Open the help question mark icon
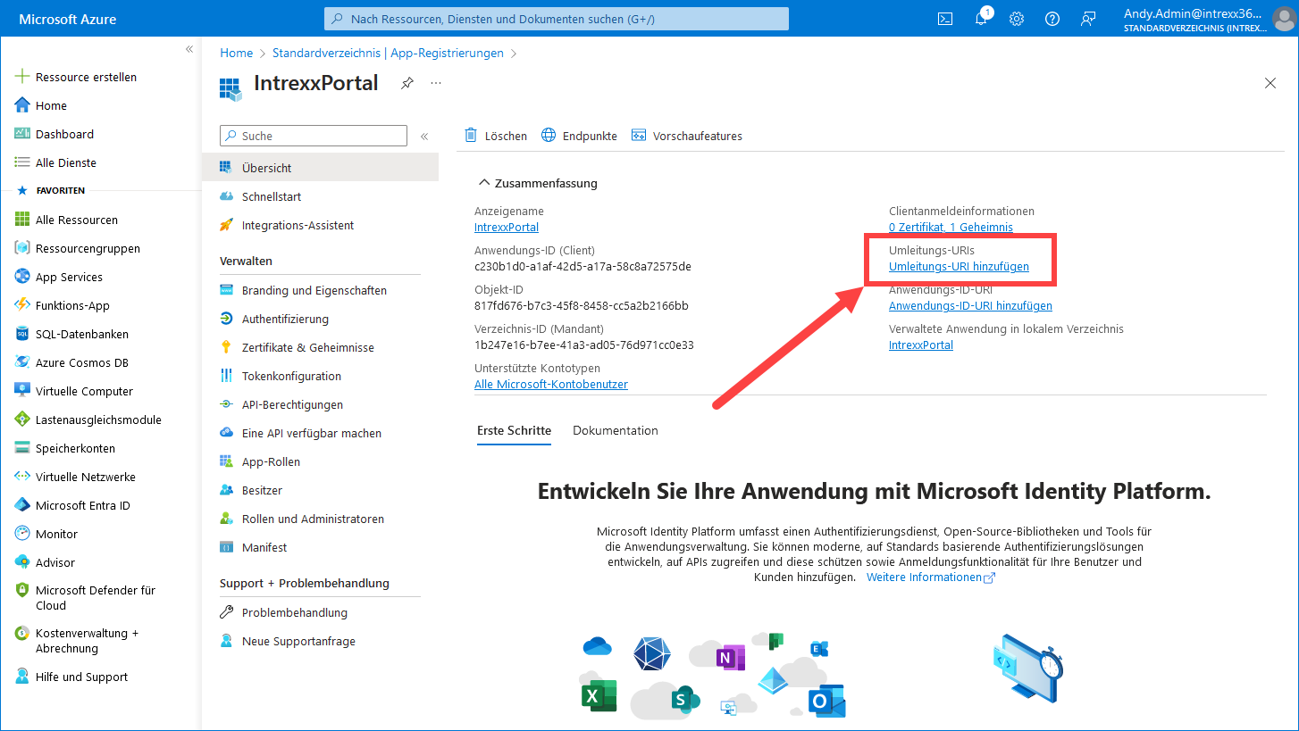 pos(1052,19)
